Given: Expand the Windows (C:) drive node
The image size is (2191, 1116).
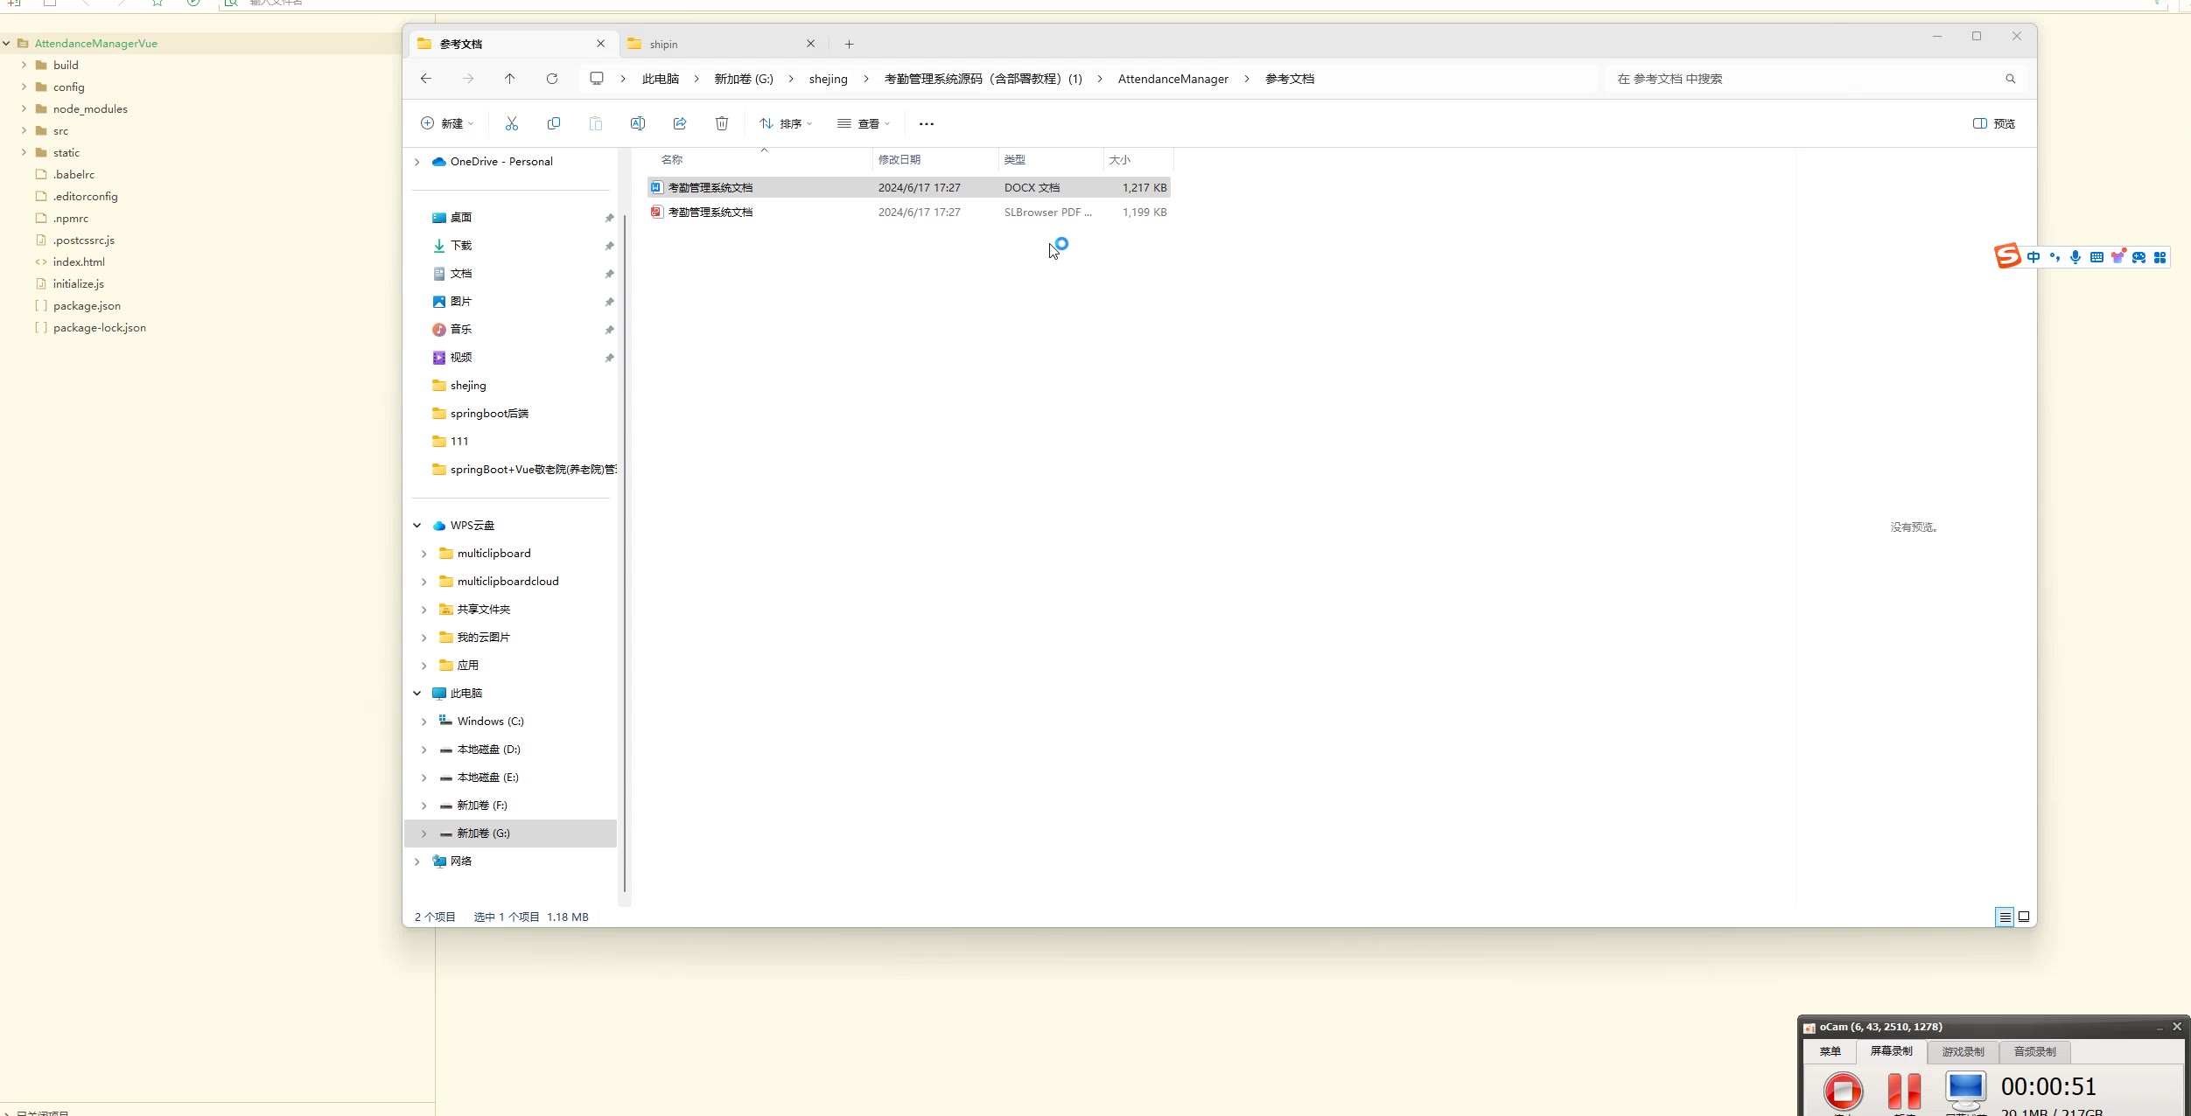Looking at the screenshot, I should coord(424,722).
